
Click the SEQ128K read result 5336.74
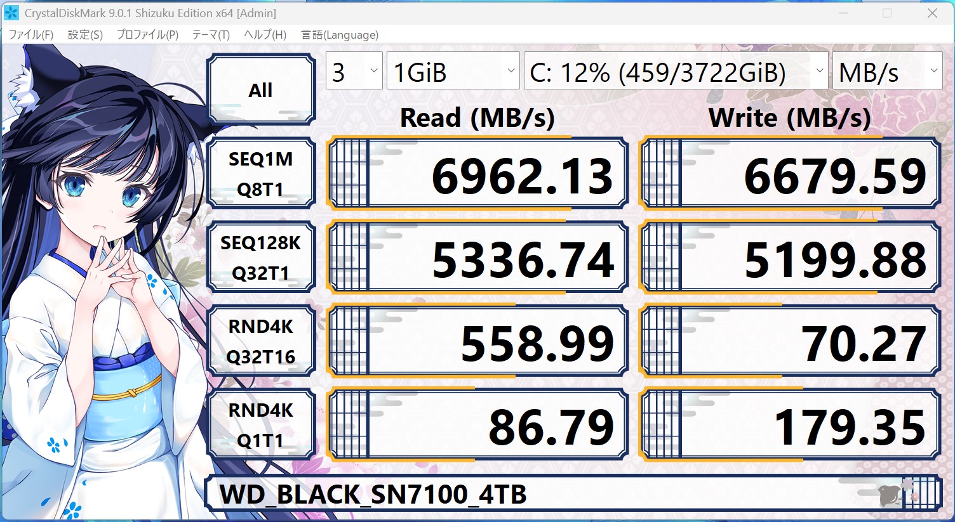click(x=477, y=257)
